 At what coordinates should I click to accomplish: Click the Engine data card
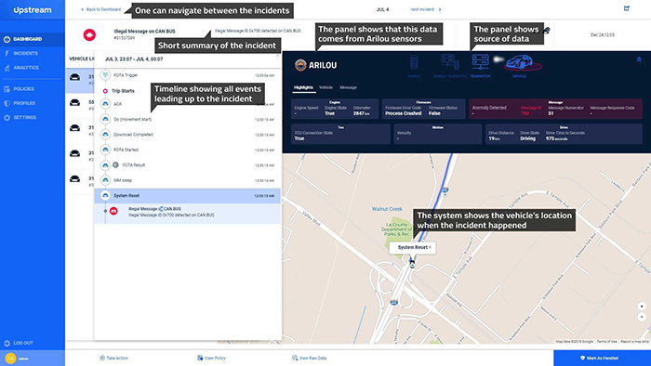coord(335,109)
